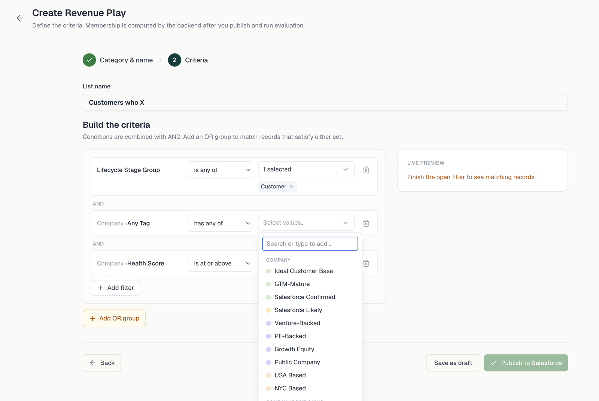Click the COMPANY group header in dropdown
Screen dimensions: 599x401
[x=278, y=260]
